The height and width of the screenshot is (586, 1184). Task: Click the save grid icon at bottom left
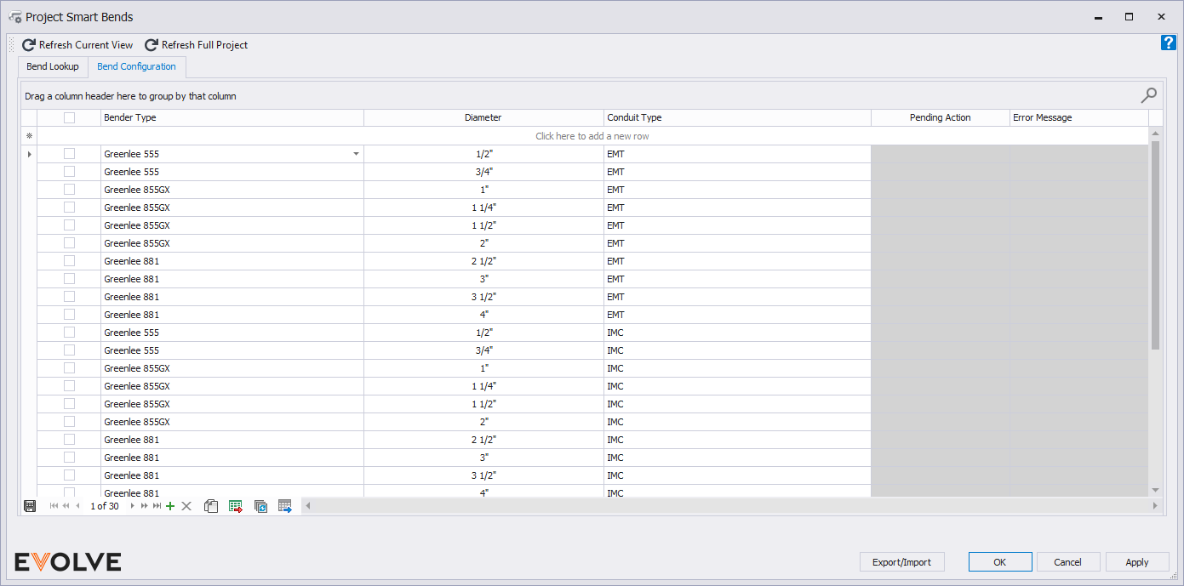[x=30, y=506]
